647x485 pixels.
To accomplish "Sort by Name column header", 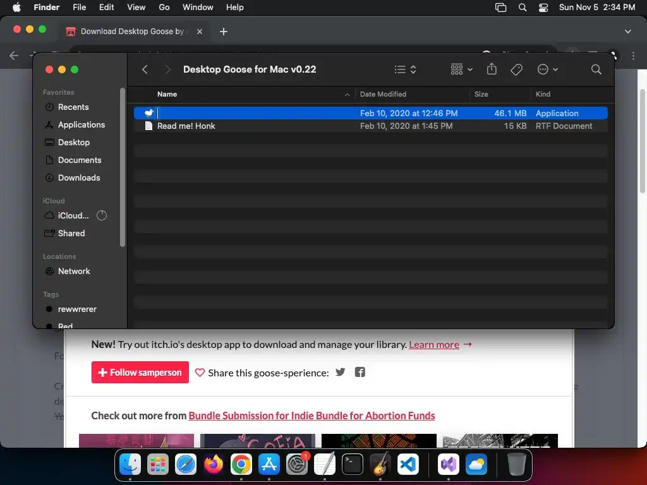I will [167, 94].
